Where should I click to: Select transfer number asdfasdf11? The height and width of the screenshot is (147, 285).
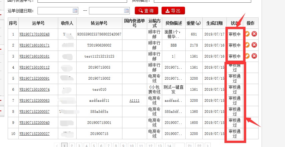[99, 100]
